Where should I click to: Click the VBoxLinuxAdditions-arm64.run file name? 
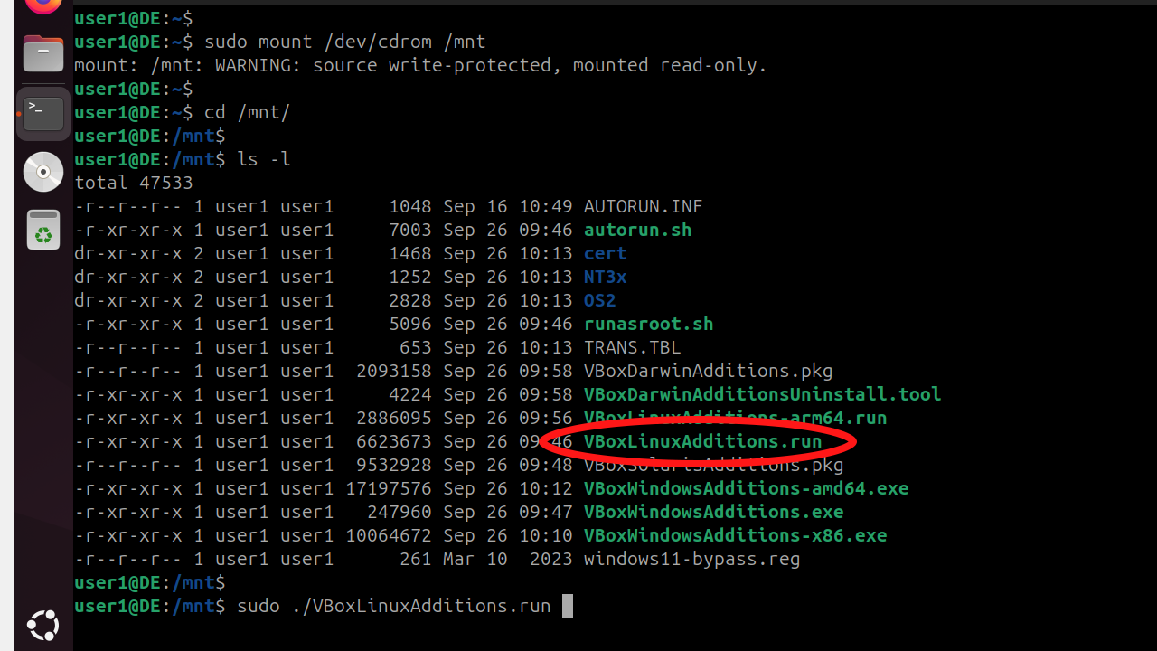point(735,418)
